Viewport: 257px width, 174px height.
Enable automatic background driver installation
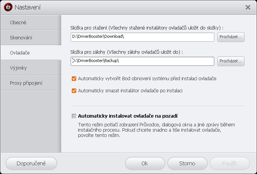point(74,116)
